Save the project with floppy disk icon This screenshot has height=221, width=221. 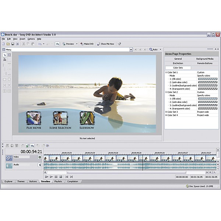[13, 44]
